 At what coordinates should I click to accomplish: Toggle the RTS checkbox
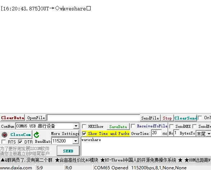(x=4, y=142)
